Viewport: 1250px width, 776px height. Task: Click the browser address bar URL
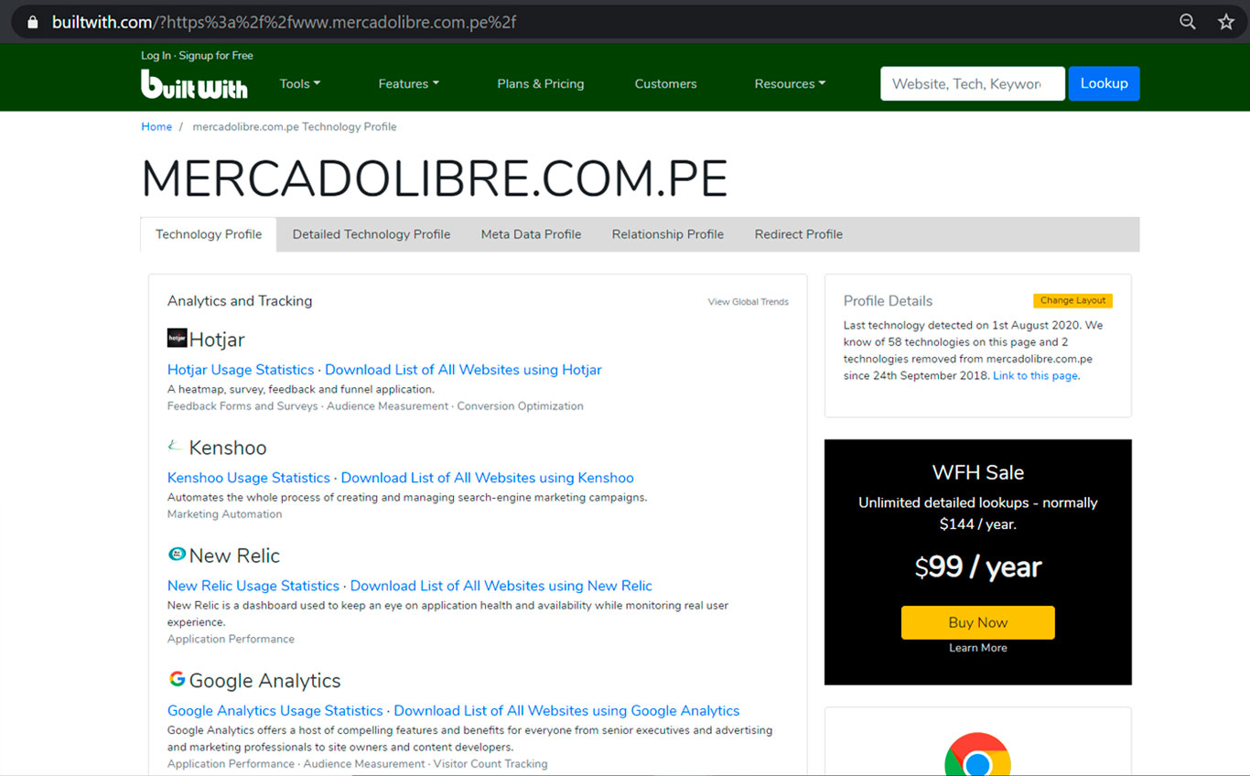pyautogui.click(x=284, y=22)
